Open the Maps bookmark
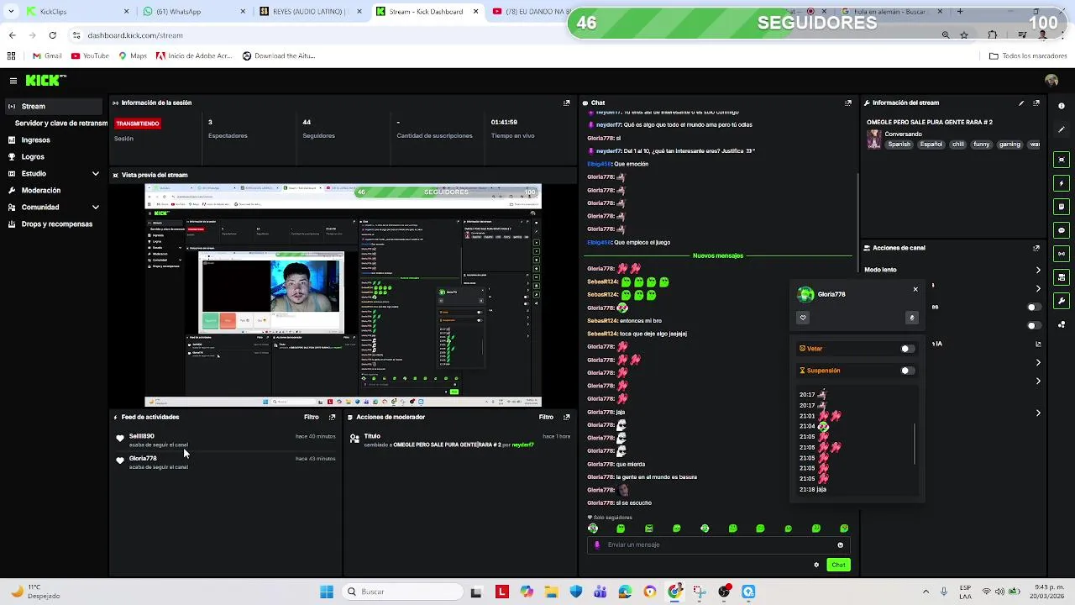The width and height of the screenshot is (1075, 605). (x=133, y=56)
